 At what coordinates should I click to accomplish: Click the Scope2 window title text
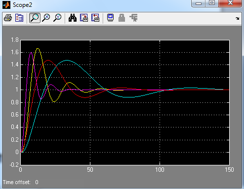(x=22, y=5)
